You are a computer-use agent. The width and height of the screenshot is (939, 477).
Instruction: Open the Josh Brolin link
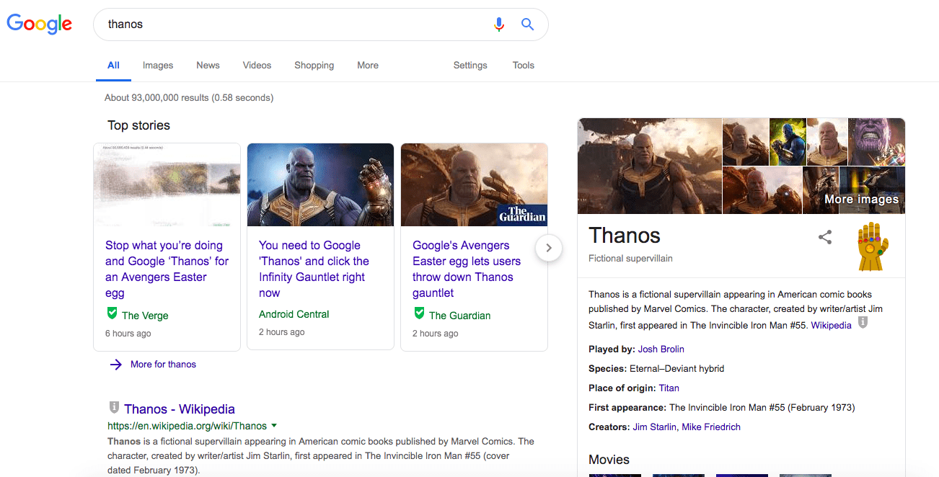[661, 349]
